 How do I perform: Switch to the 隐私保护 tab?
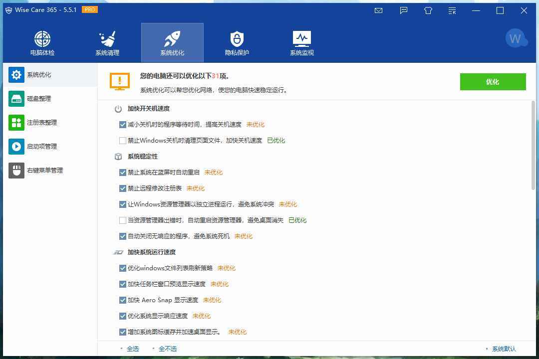point(237,42)
